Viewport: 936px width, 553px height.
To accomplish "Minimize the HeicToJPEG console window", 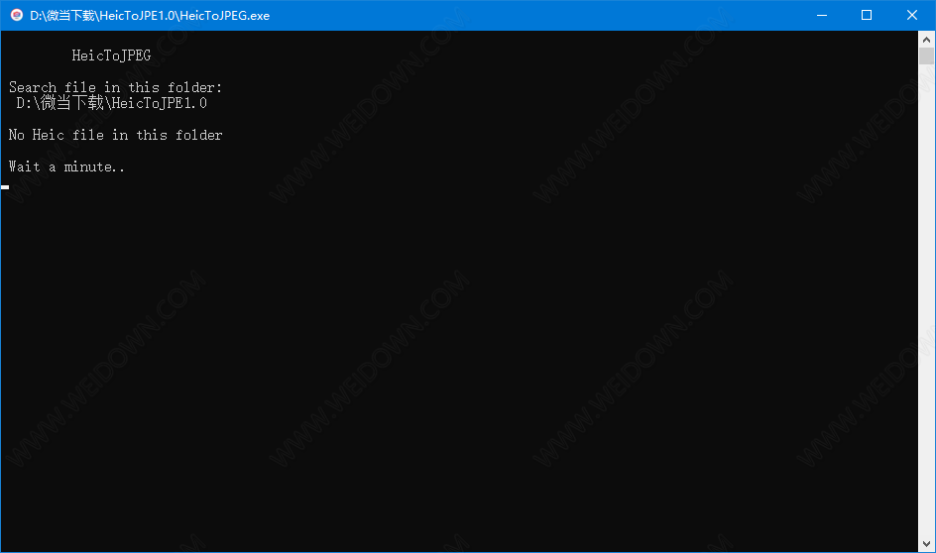I will click(x=822, y=15).
